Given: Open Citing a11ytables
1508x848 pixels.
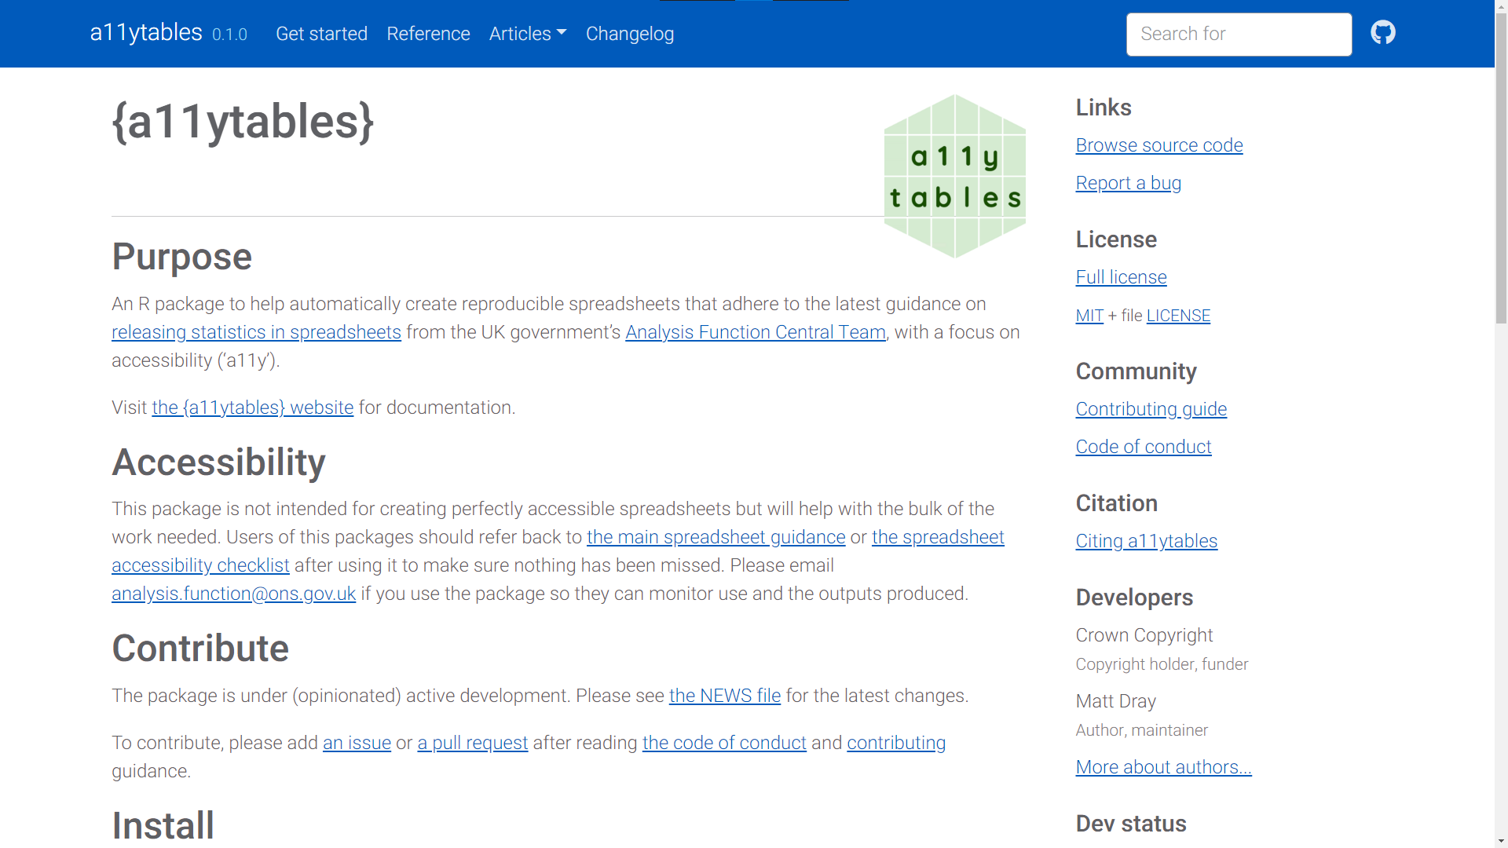Looking at the screenshot, I should point(1146,541).
